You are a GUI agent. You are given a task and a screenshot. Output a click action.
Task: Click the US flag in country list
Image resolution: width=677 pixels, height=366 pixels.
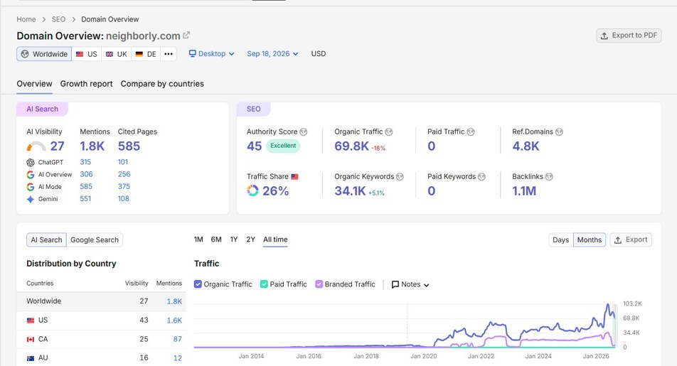tap(30, 321)
